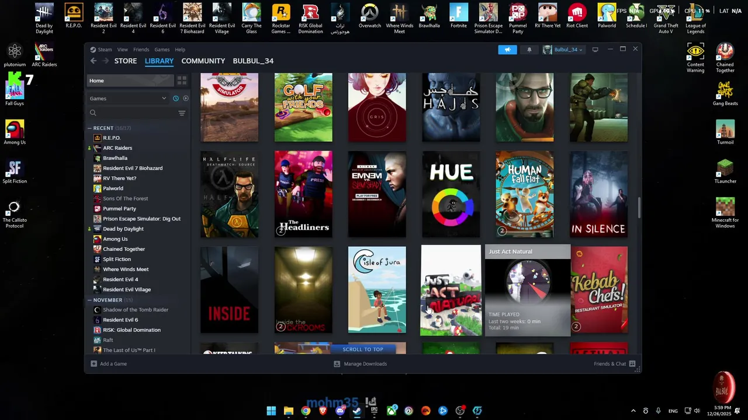The height and width of the screenshot is (420, 748).
Task: Expand the Games category dropdown
Action: coord(128,99)
